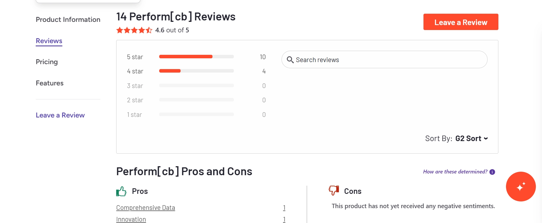Go to the Pricing section
The height and width of the screenshot is (223, 542).
(x=47, y=62)
